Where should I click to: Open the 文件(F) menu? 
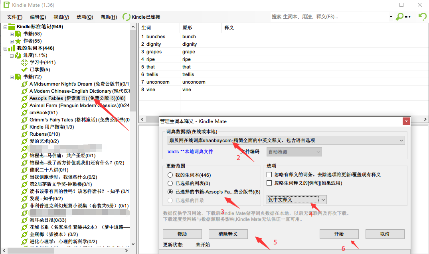[x=15, y=17]
